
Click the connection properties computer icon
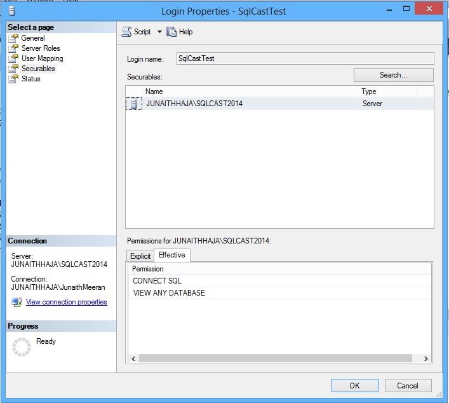click(x=17, y=302)
